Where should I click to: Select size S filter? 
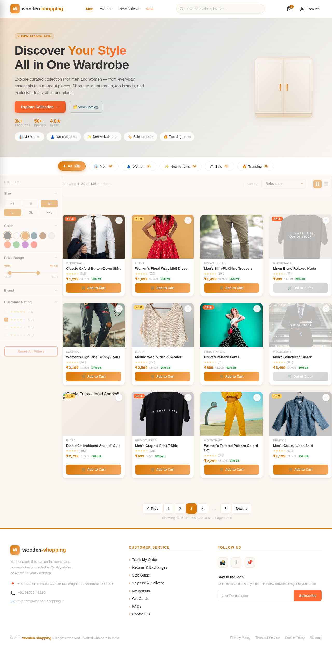tap(31, 204)
